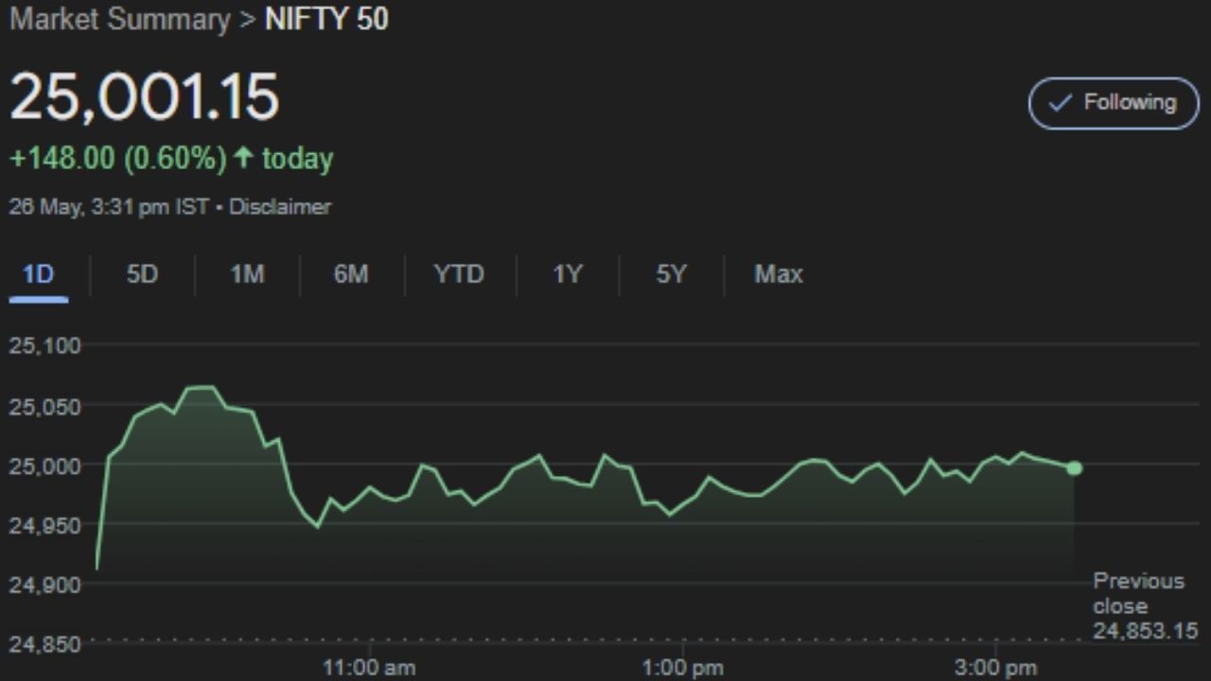Viewport: 1211px width, 681px height.
Task: Click the 26 May, 3:31 pm IST timestamp
Action: tap(109, 206)
